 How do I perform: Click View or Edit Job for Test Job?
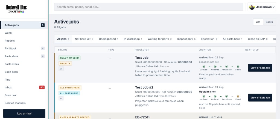[260, 68]
